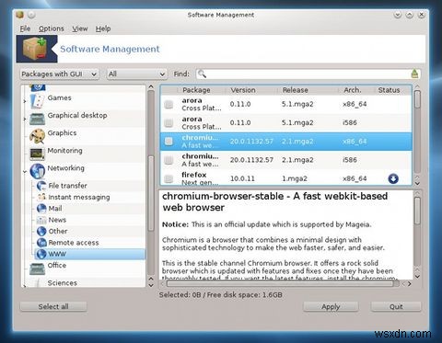Tick the arora x86_64 package checkbox
Screen dimensions: 442x343
click(169, 104)
